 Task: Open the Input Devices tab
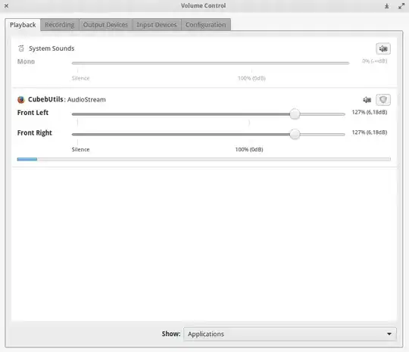(x=157, y=25)
